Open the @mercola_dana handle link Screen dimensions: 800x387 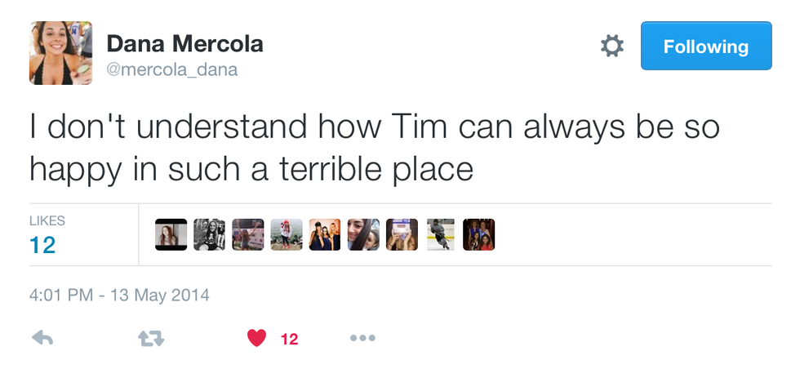(x=172, y=70)
